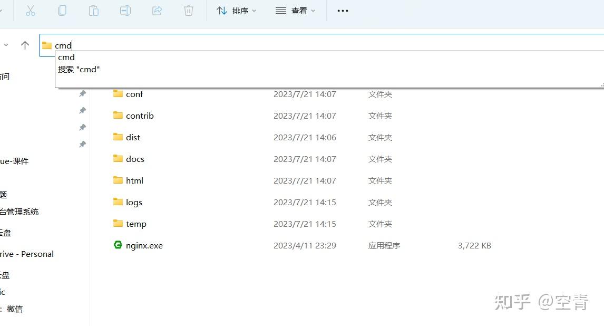Click the up navigation arrow

click(24, 45)
